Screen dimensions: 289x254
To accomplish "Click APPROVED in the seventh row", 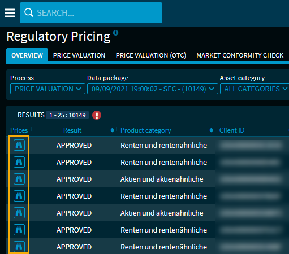I will pos(74,247).
